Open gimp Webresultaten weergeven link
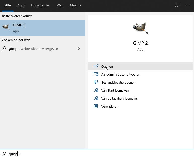 (x=33, y=49)
